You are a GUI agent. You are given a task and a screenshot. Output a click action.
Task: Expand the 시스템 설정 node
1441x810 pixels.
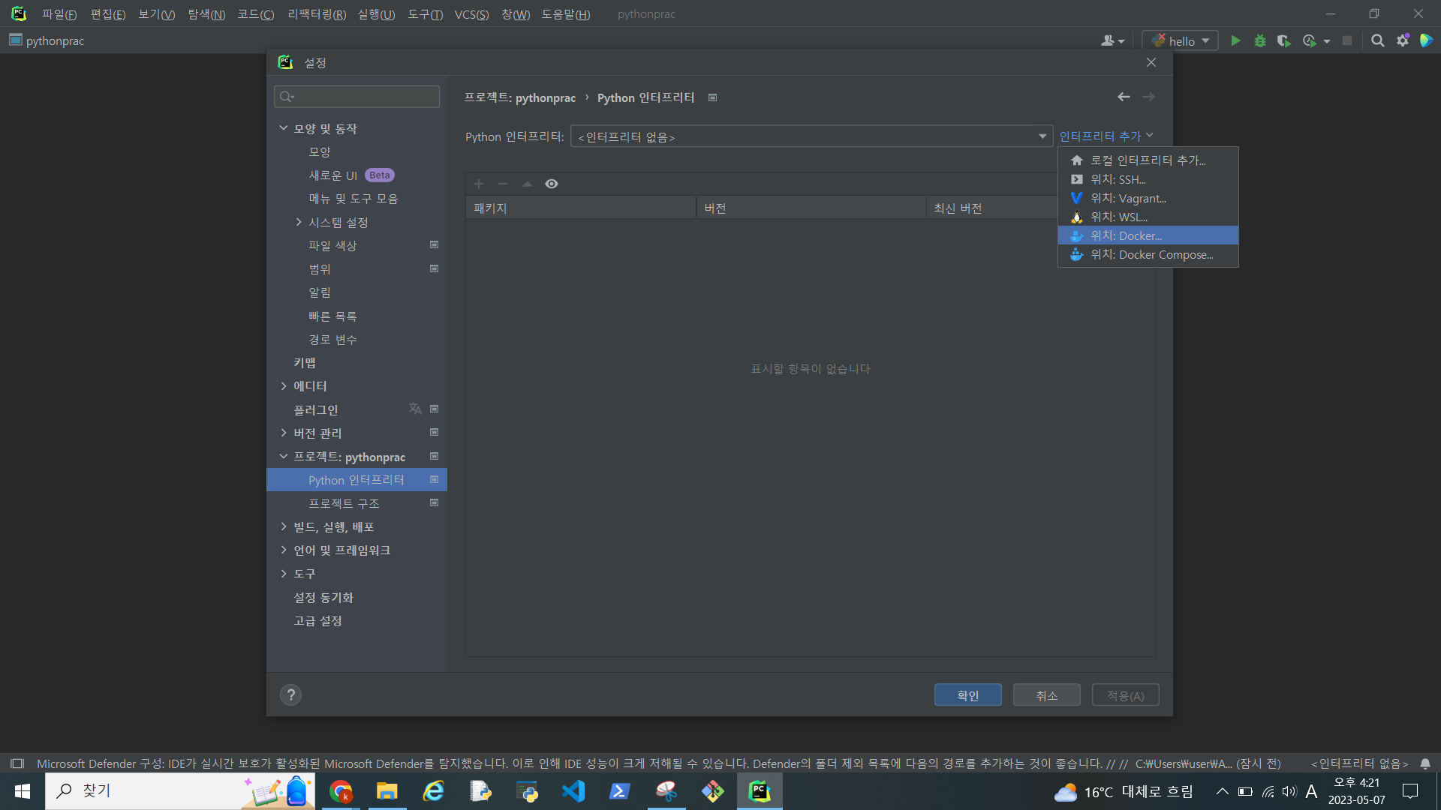click(x=299, y=222)
